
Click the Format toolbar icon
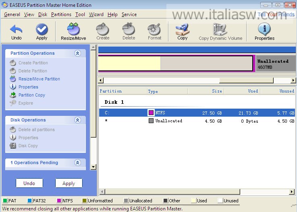tap(154, 31)
